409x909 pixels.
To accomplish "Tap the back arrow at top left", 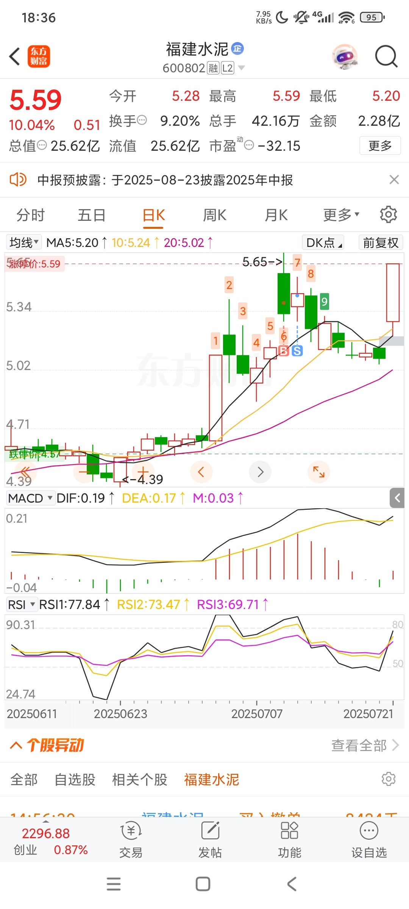I will click(x=15, y=56).
